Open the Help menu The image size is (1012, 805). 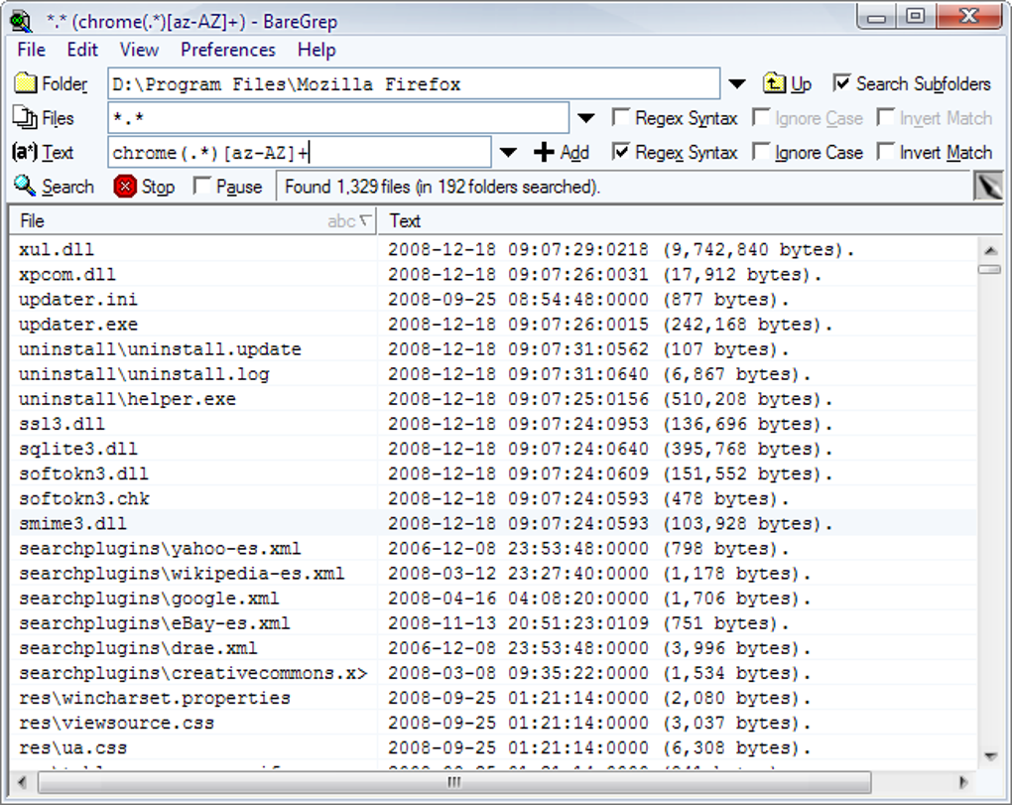click(316, 50)
